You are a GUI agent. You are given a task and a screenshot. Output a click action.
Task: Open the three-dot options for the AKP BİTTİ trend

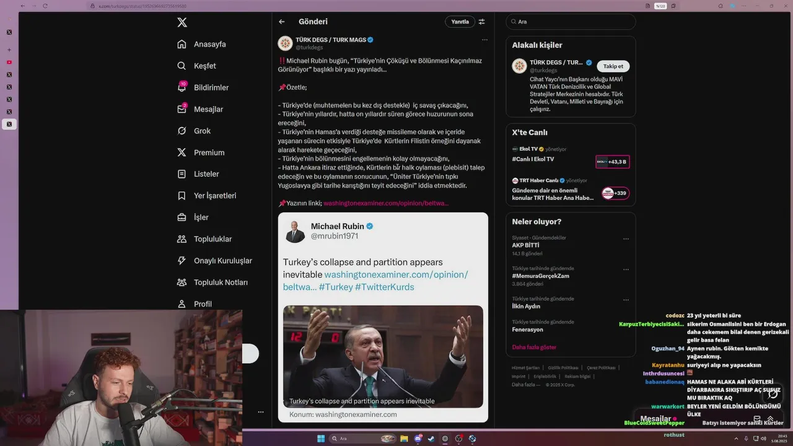[x=626, y=238]
